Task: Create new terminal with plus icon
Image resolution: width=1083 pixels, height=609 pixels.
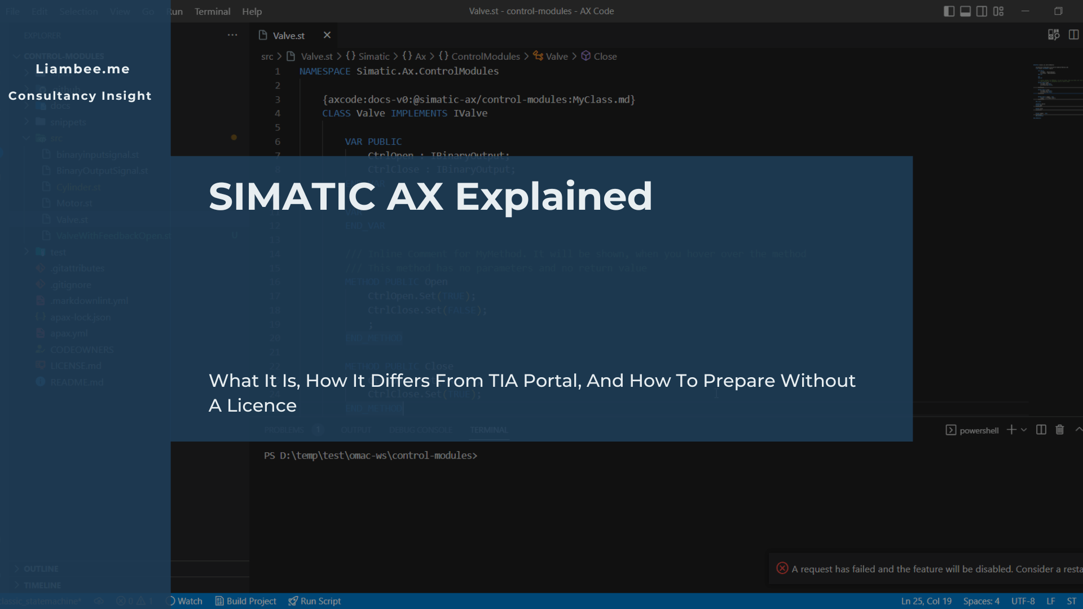Action: (1011, 430)
